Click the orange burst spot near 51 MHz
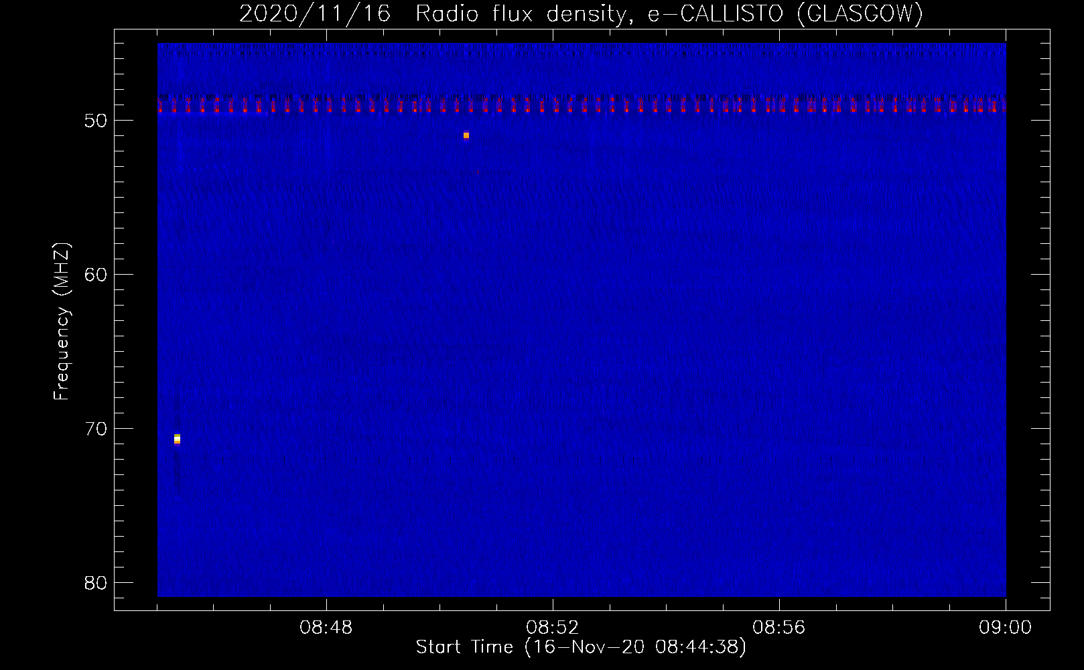This screenshot has height=670, width=1084. tap(466, 135)
